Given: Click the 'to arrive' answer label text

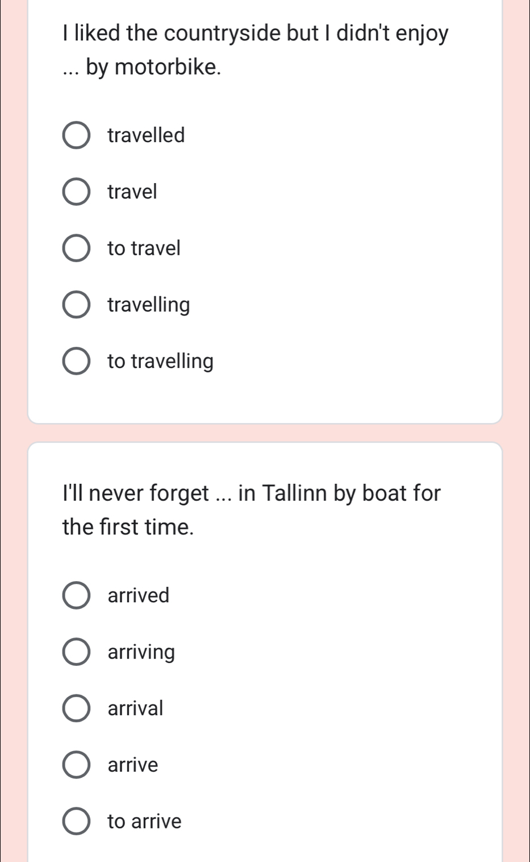Looking at the screenshot, I should click(x=145, y=821).
